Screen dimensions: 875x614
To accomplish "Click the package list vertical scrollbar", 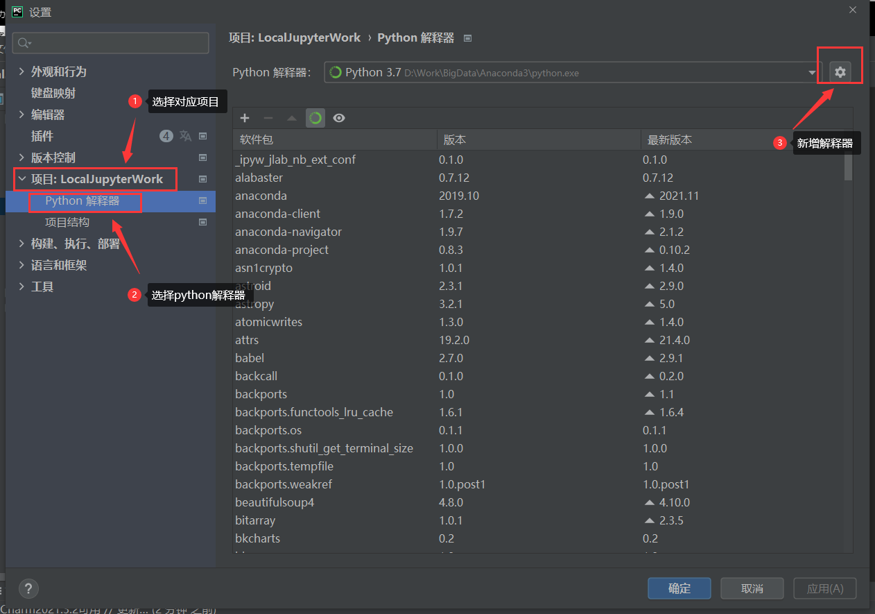I will [x=848, y=166].
